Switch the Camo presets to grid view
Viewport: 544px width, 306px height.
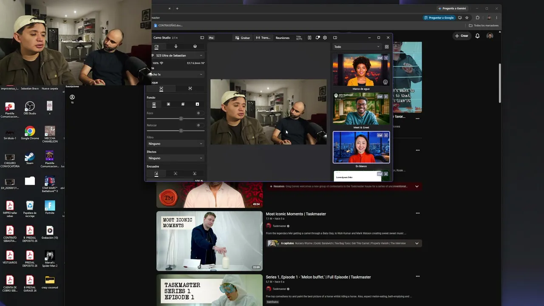[x=387, y=47]
